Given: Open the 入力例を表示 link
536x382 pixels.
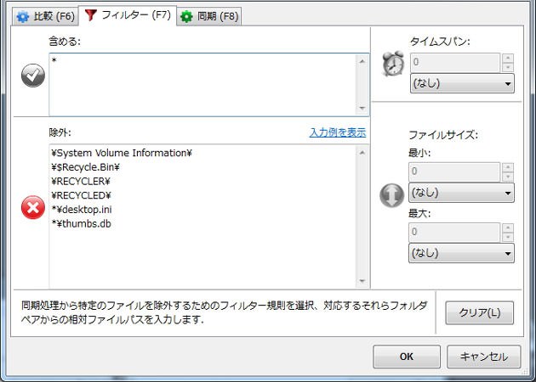Looking at the screenshot, I should [338, 132].
